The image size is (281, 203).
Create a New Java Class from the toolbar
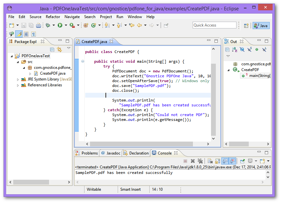[x=94, y=25]
